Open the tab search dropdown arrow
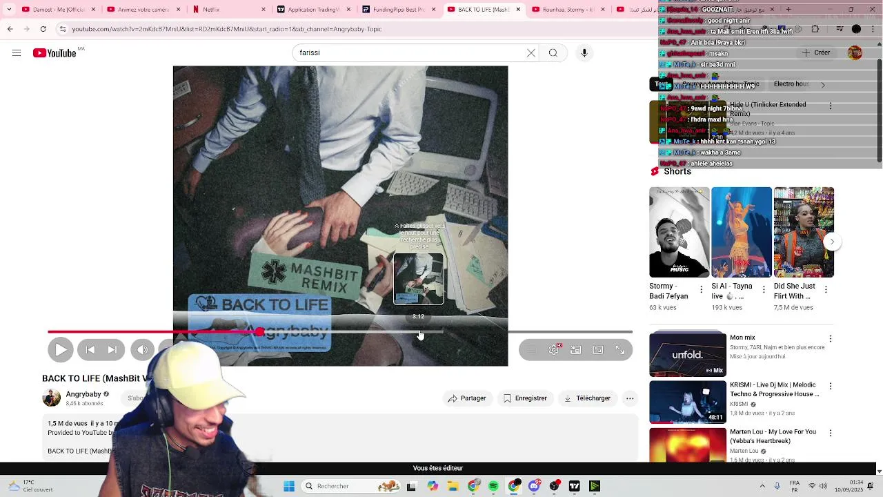 [x=10, y=10]
